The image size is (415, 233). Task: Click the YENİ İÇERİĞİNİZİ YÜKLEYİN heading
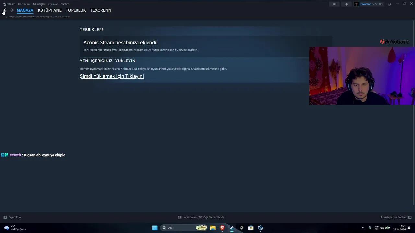click(108, 61)
